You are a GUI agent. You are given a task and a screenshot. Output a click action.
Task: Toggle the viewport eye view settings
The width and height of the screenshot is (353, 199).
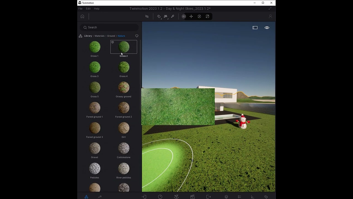267,28
